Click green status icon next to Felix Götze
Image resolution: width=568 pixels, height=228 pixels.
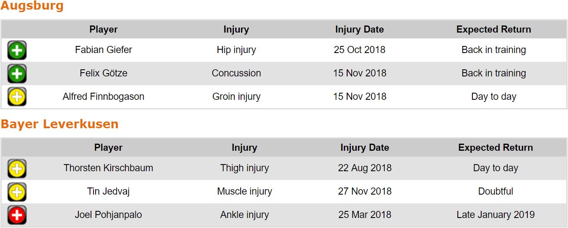tap(17, 73)
